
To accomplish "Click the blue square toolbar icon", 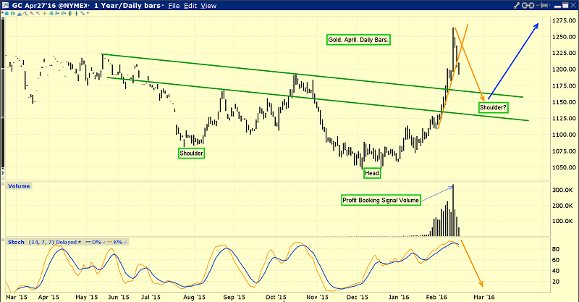I will (x=7, y=13).
